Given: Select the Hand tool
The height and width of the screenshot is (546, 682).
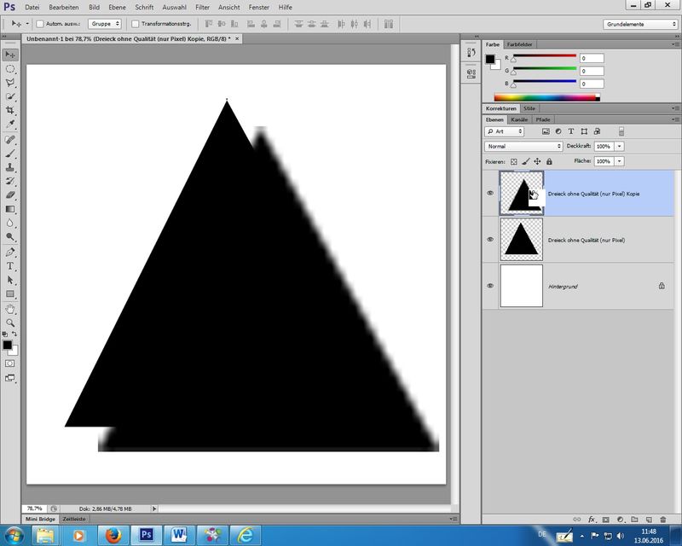Looking at the screenshot, I should pyautogui.click(x=10, y=308).
